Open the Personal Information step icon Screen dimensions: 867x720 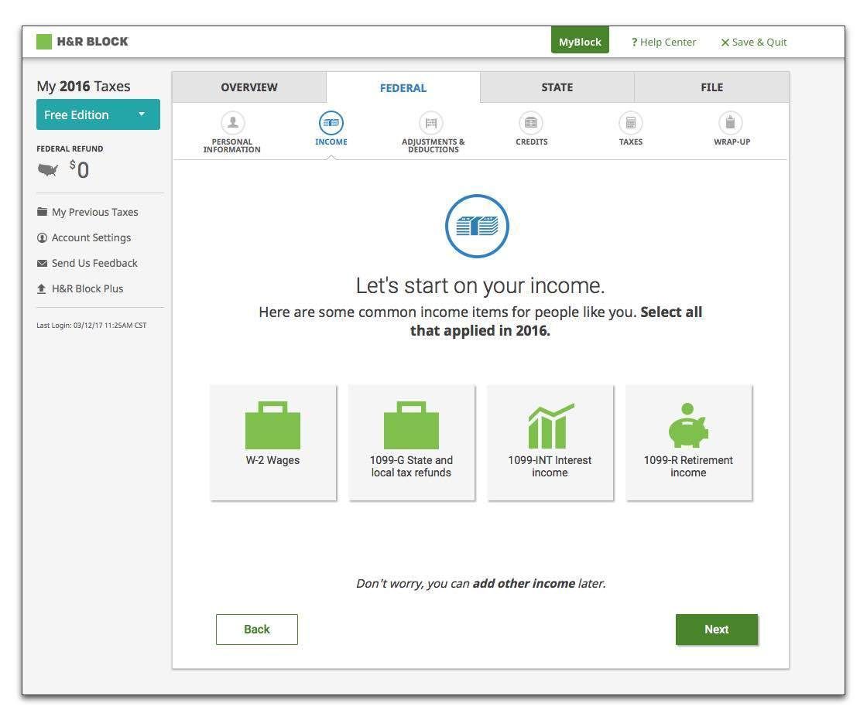click(x=233, y=123)
